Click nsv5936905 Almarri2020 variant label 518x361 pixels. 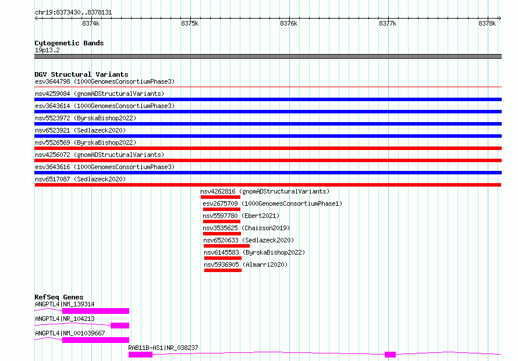click(246, 265)
